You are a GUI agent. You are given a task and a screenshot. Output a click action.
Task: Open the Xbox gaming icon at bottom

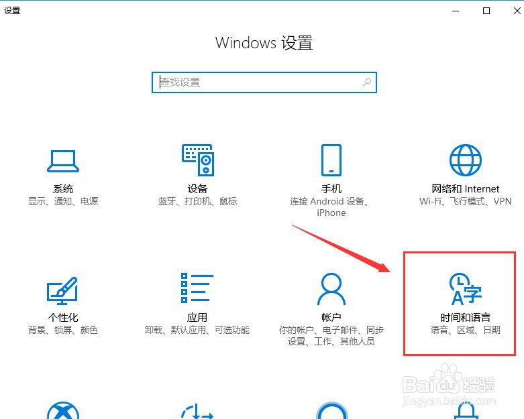tap(63, 410)
